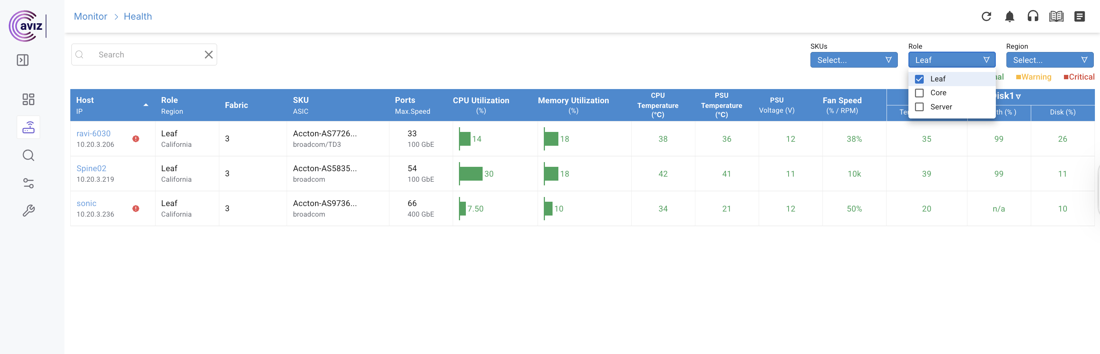This screenshot has height=354, width=1100.
Task: Click into the Search input field
Action: pos(147,55)
